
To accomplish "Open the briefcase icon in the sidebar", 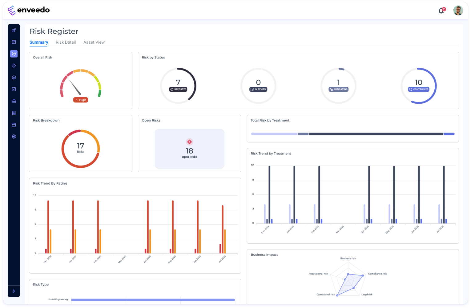I will pyautogui.click(x=14, y=101).
